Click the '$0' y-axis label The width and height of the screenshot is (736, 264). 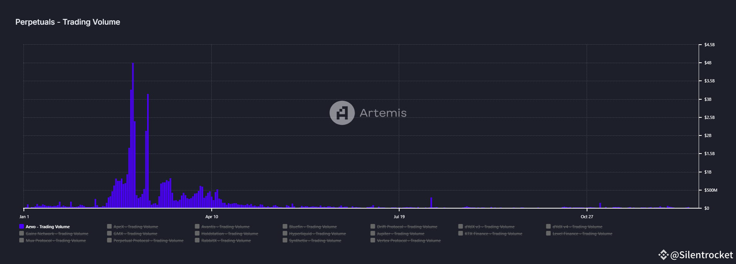[x=706, y=208]
